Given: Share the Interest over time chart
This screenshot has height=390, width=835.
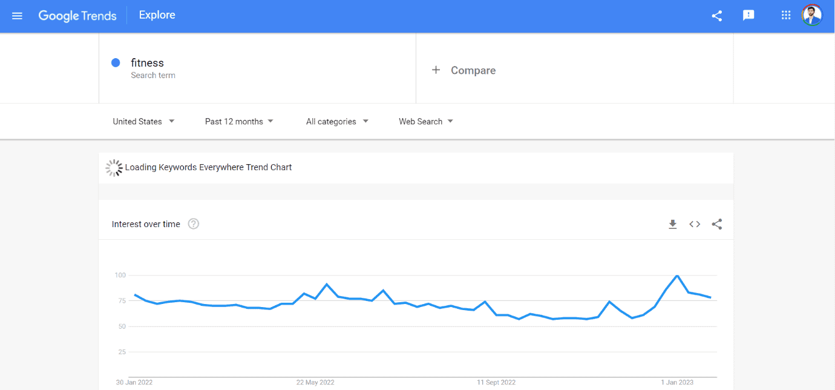Looking at the screenshot, I should 716,224.
